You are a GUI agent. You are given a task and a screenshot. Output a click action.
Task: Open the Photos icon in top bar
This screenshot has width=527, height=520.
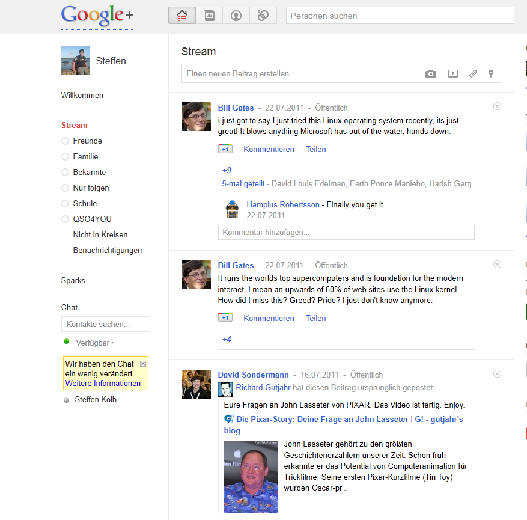coord(209,16)
